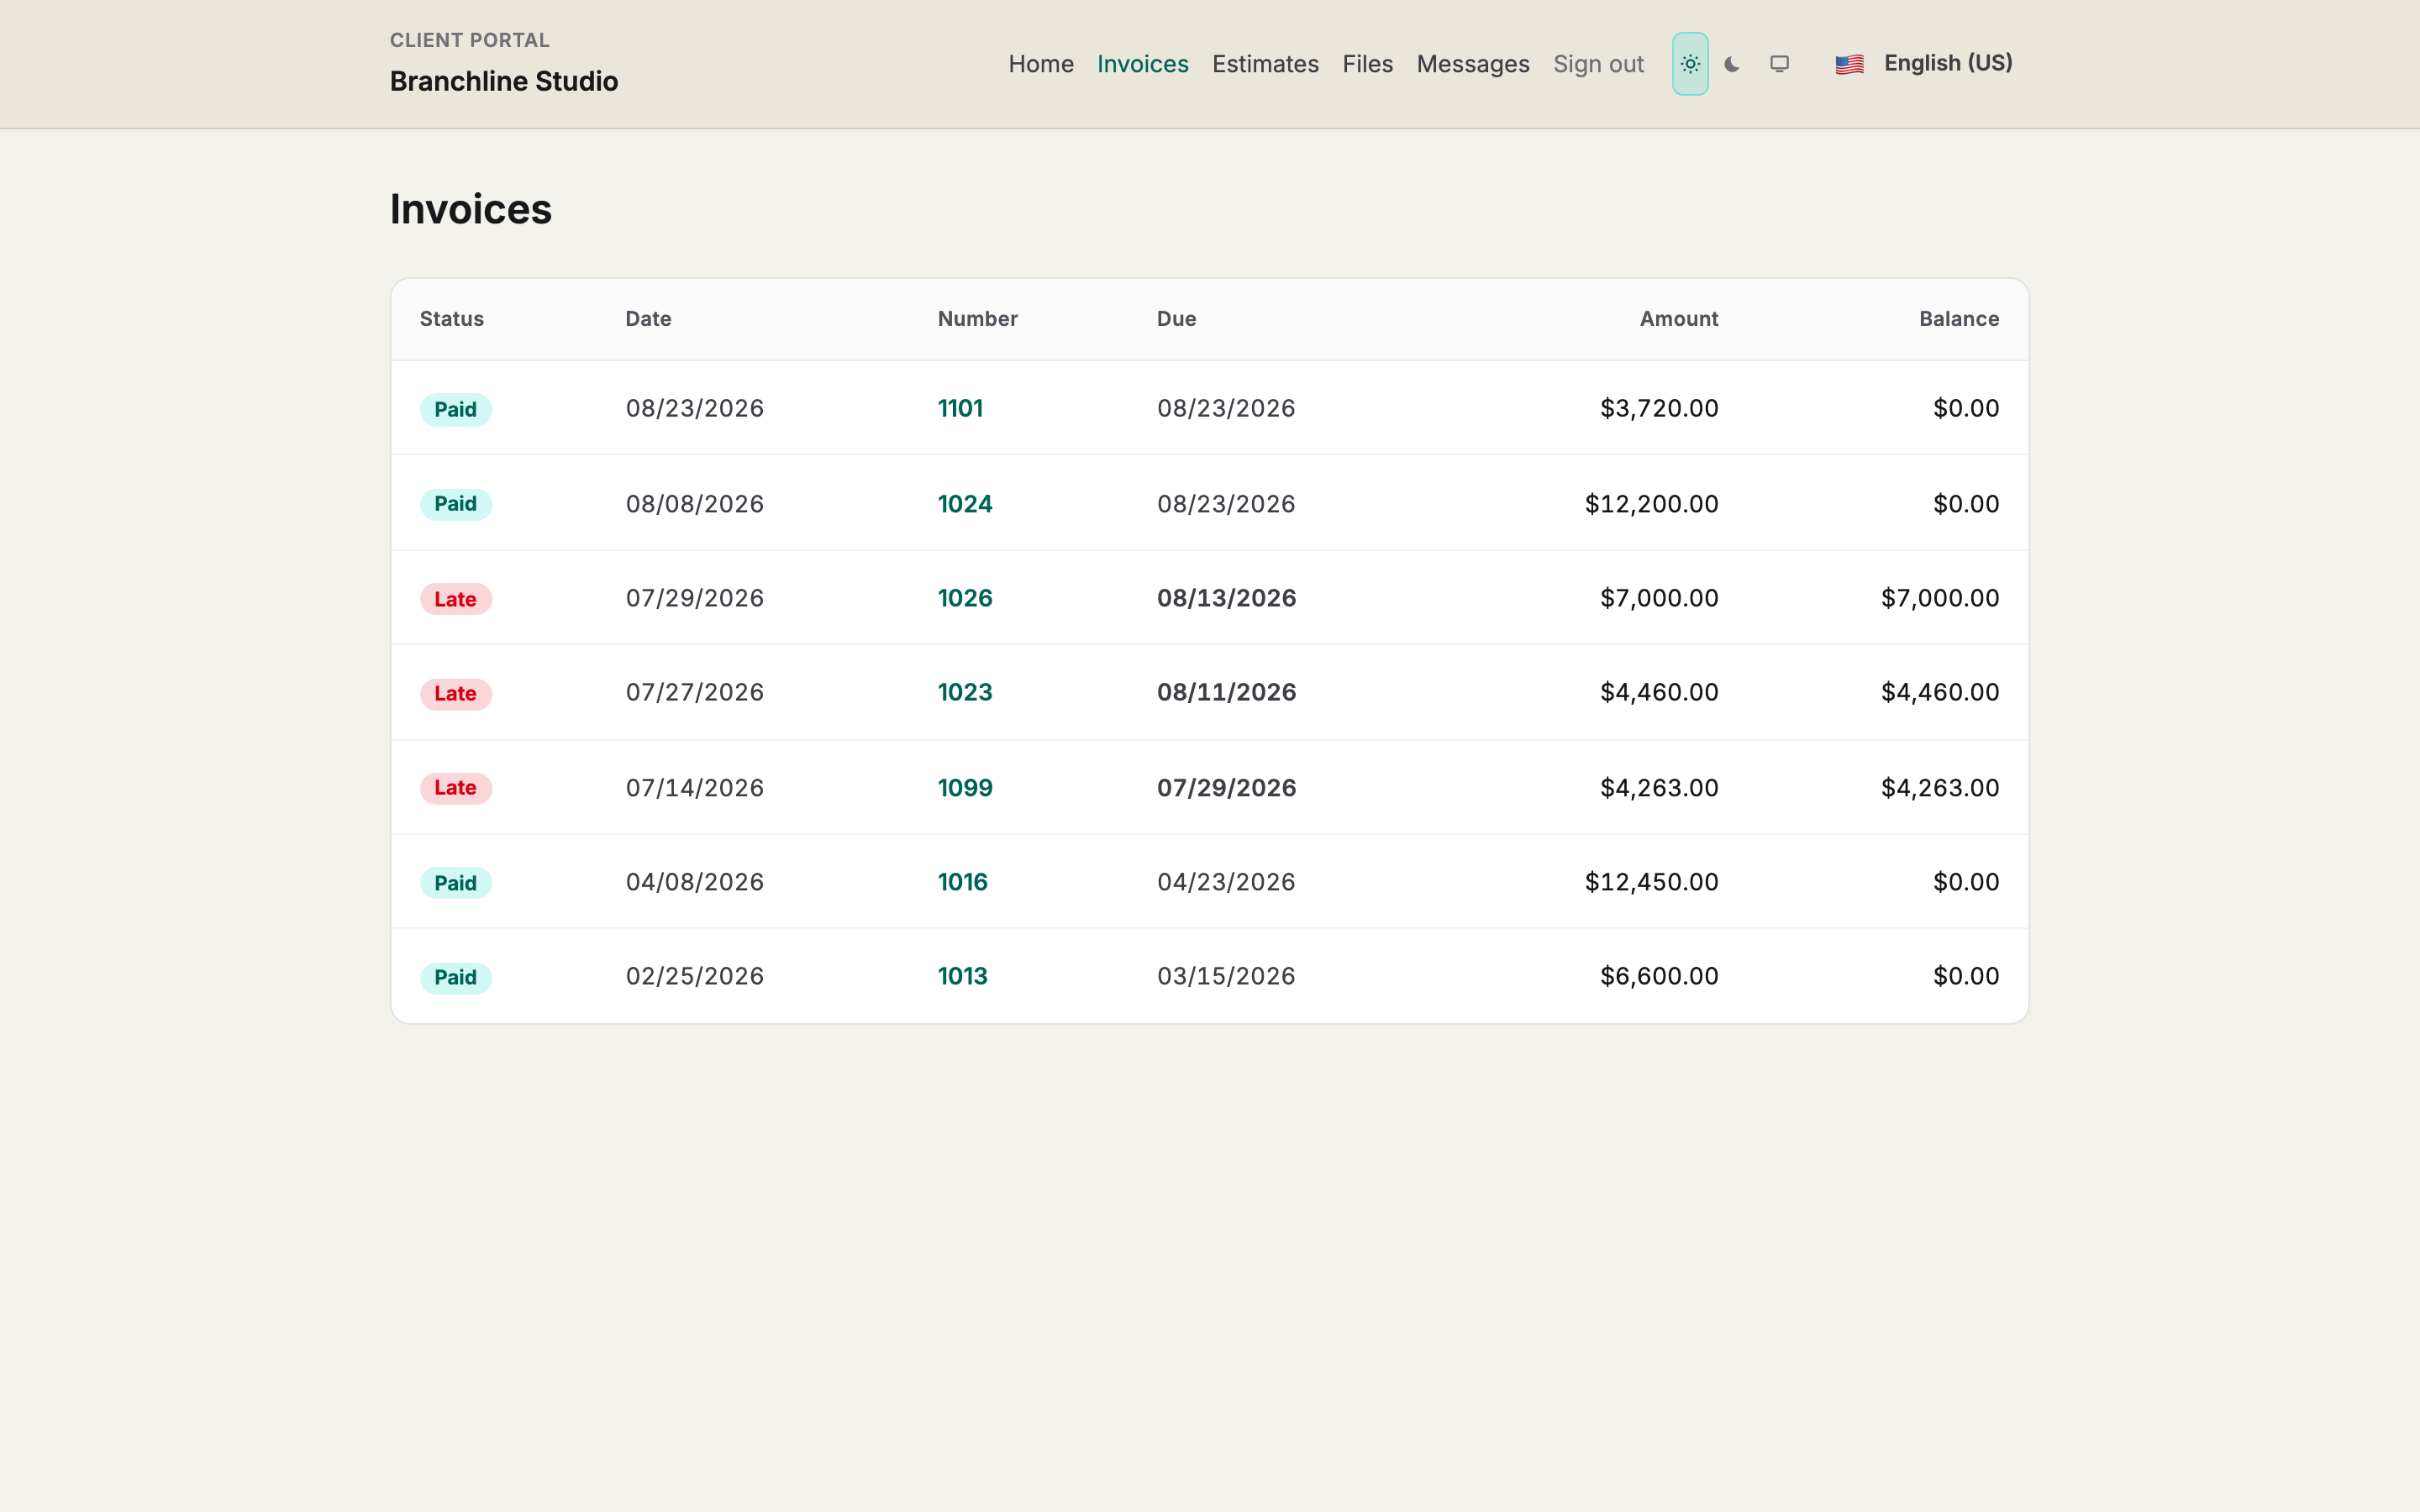Click the Late badge for invoice 1026
2420x1512 pixels.
pos(455,599)
